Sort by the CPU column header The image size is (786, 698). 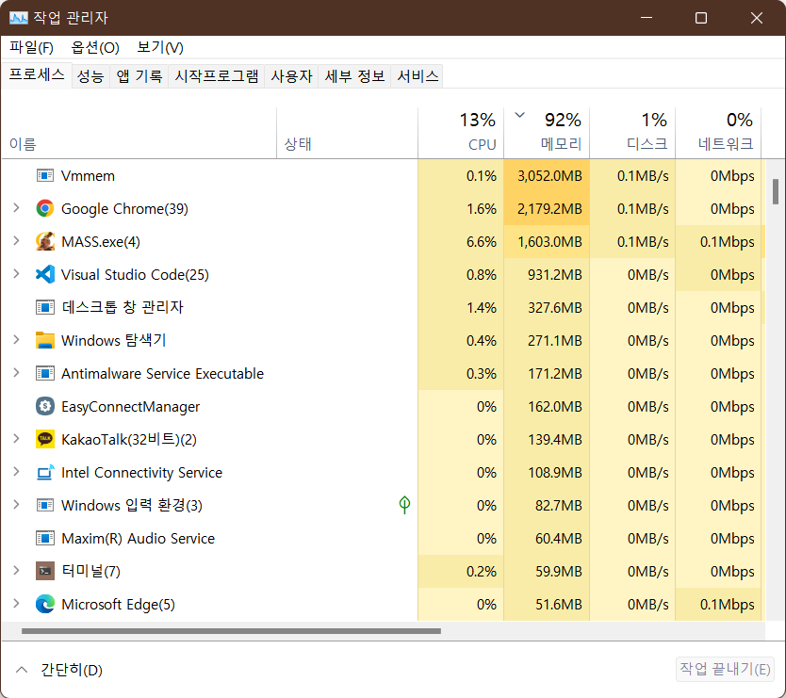click(461, 133)
